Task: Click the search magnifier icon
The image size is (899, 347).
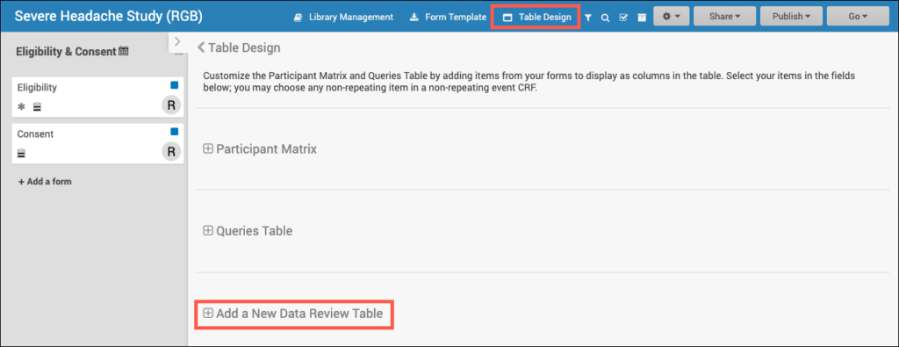Action: [605, 18]
